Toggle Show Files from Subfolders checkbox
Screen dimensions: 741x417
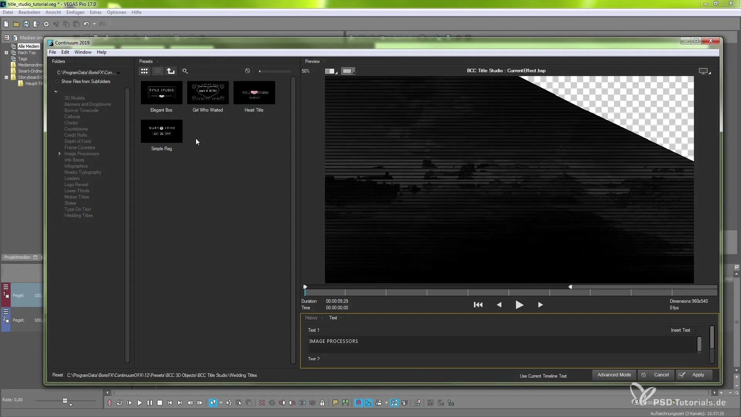(58, 81)
